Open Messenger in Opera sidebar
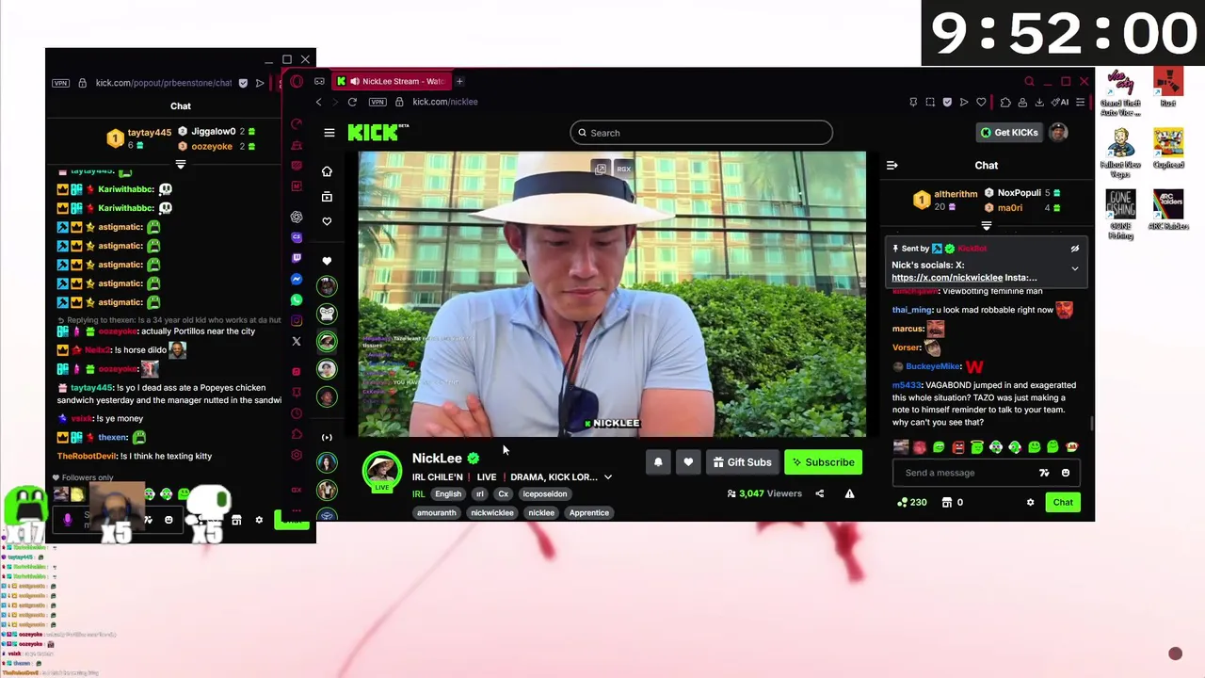The image size is (1205, 678). coord(297,280)
